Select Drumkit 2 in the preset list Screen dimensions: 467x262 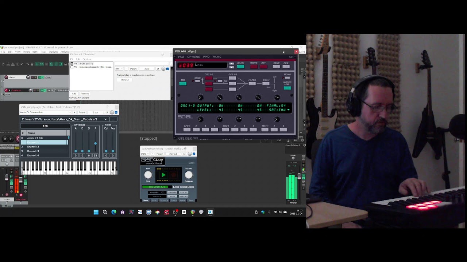coord(44,147)
